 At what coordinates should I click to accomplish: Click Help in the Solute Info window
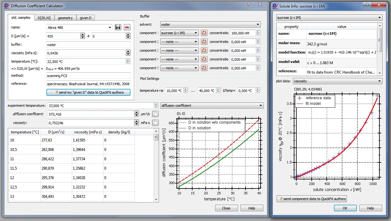click(370, 208)
